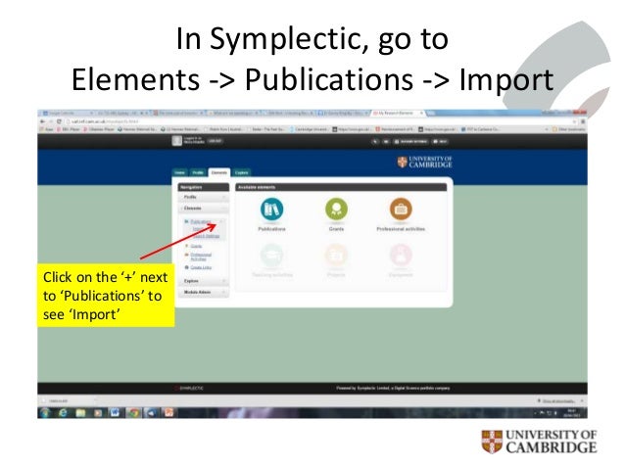The width and height of the screenshot is (625, 469).
Task: Open Windows Media Player on the taskbar
Action: pyautogui.click(x=98, y=413)
